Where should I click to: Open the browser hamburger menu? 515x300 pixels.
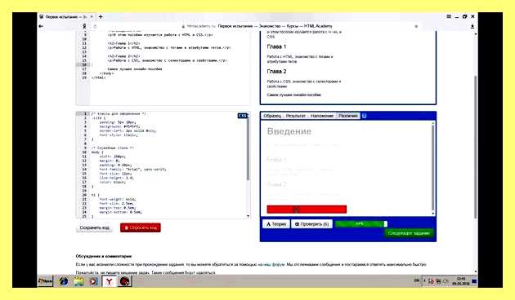(x=449, y=16)
